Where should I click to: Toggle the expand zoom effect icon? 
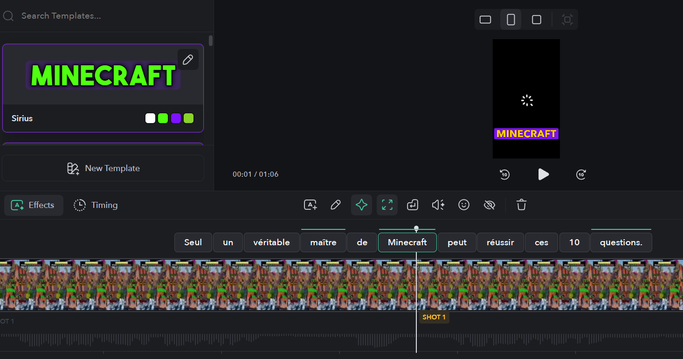tap(387, 205)
